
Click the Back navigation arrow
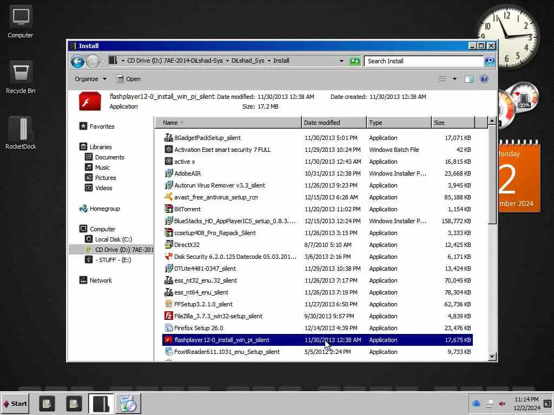77,62
